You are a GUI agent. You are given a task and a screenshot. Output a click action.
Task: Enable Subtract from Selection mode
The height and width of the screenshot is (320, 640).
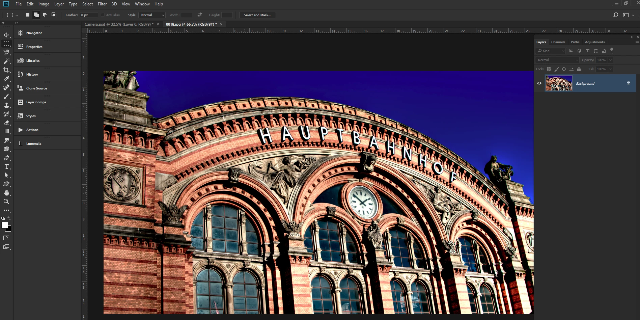(45, 15)
